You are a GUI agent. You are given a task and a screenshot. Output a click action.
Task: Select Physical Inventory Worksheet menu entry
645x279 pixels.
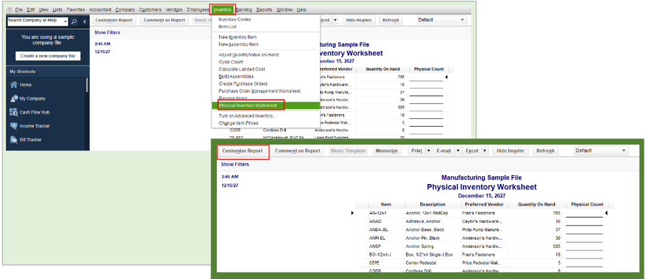click(x=248, y=105)
